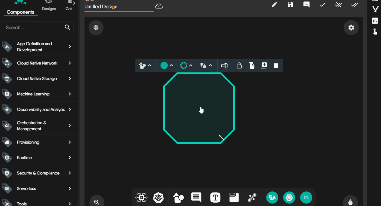The image size is (381, 206).
Task: Toggle the bar chart panel in right sidebar
Action: point(375,21)
